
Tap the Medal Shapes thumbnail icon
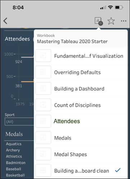point(43,154)
